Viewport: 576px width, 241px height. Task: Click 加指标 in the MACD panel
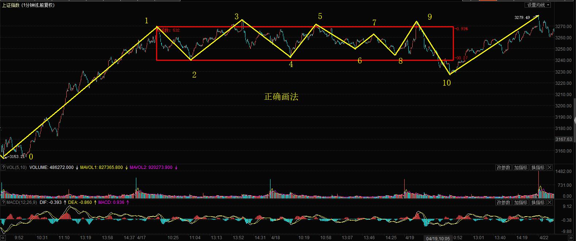(x=520, y=202)
